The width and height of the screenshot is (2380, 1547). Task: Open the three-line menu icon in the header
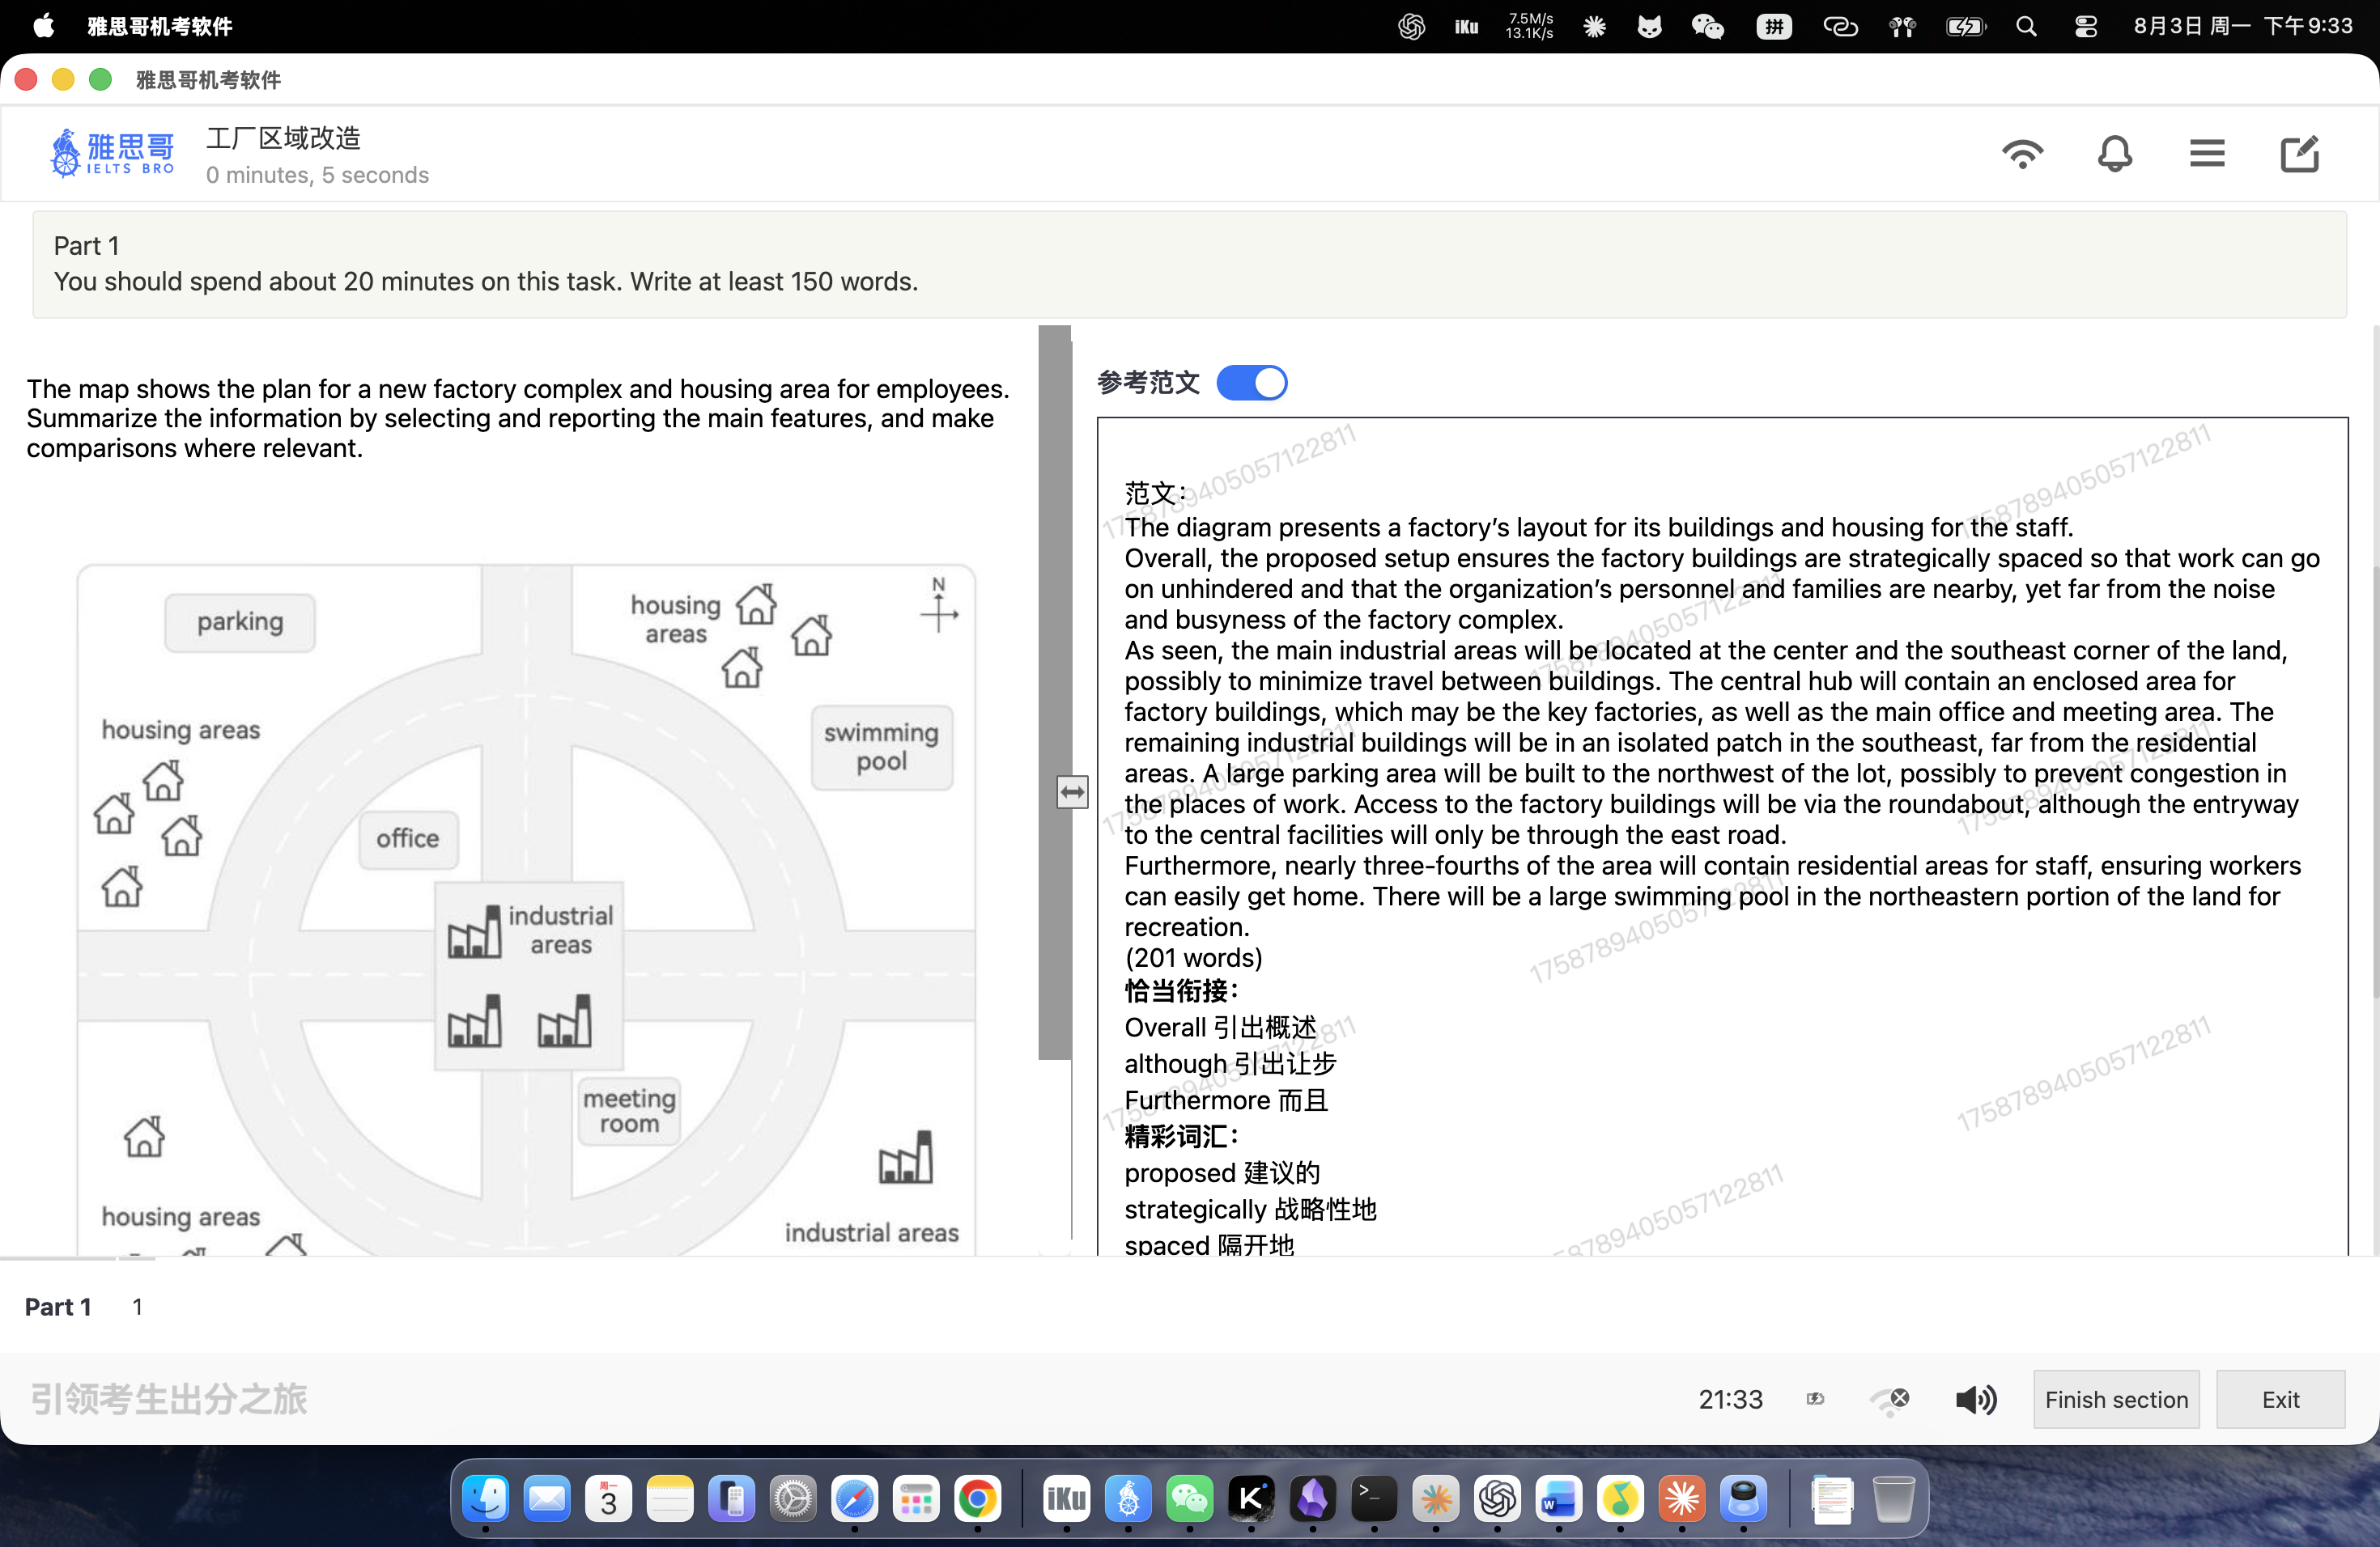pyautogui.click(x=2207, y=154)
